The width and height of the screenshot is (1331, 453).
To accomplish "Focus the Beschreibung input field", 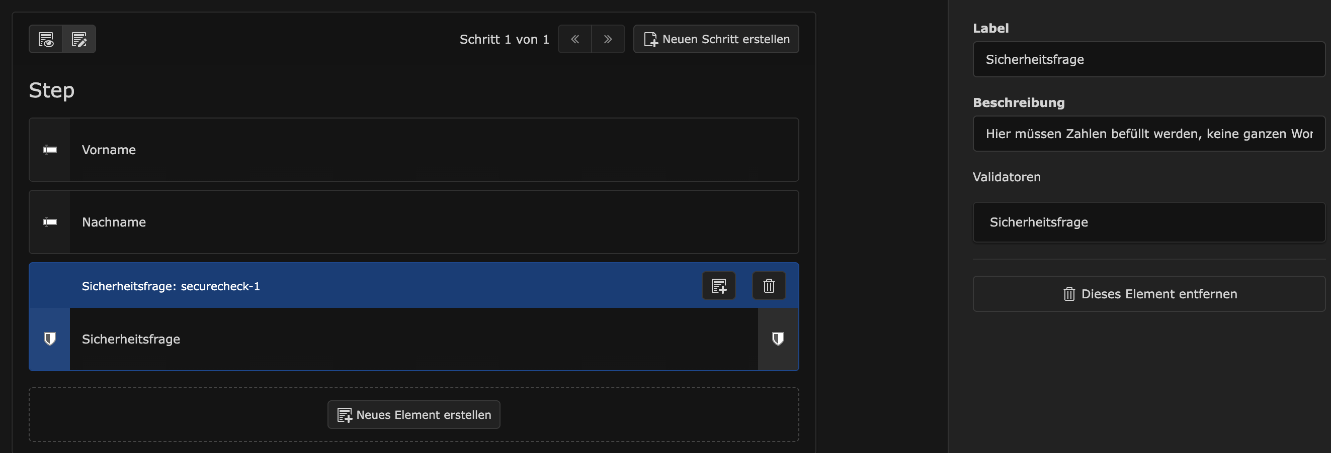I will (1148, 134).
